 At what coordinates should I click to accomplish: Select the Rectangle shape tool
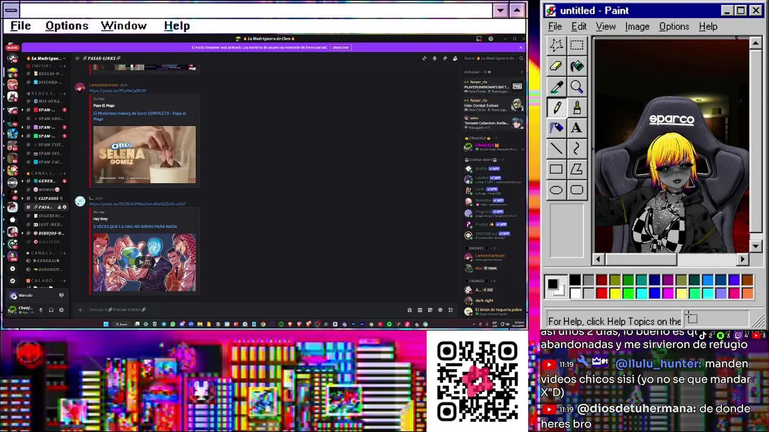pos(556,170)
